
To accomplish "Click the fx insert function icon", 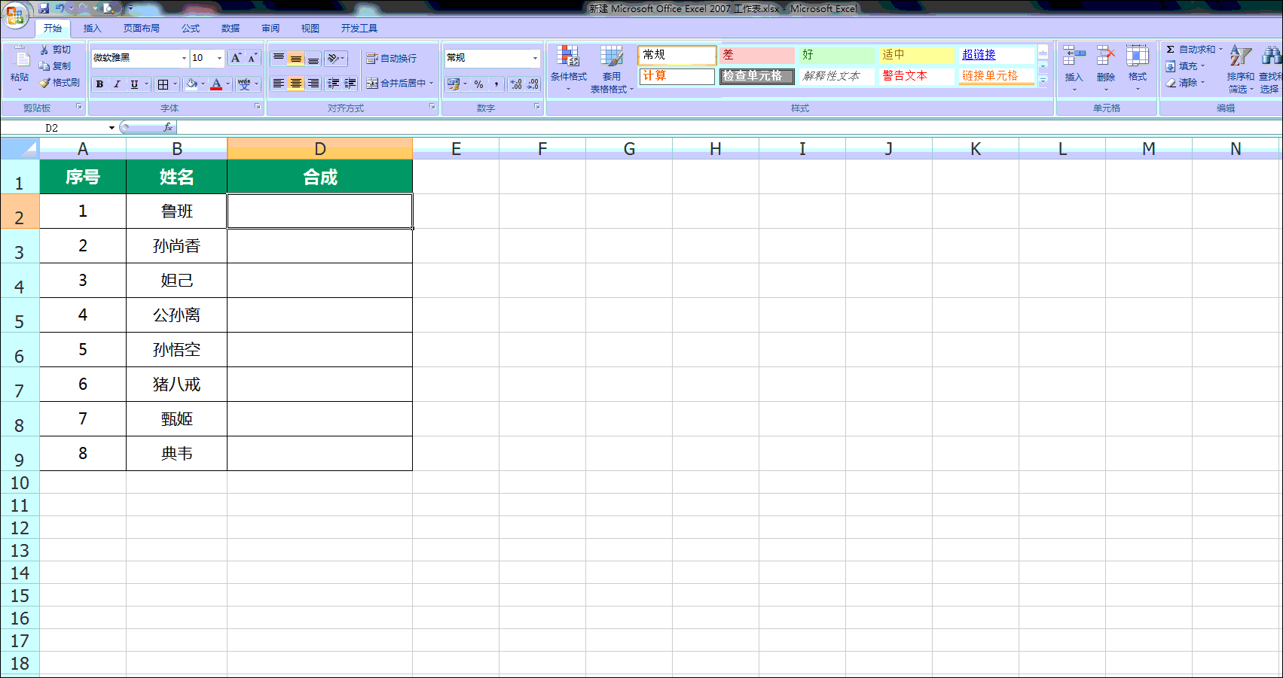I will pos(168,128).
